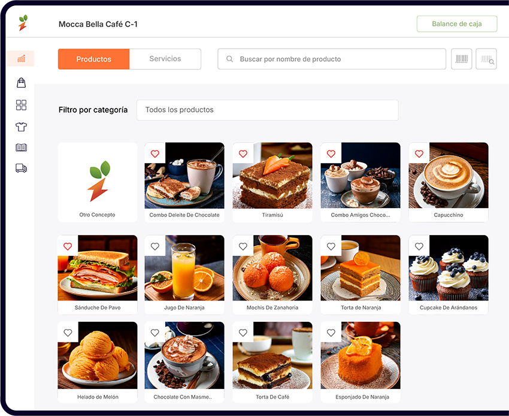Favorite Jugo De Naranja with heart icon
509x416 pixels.
click(155, 246)
